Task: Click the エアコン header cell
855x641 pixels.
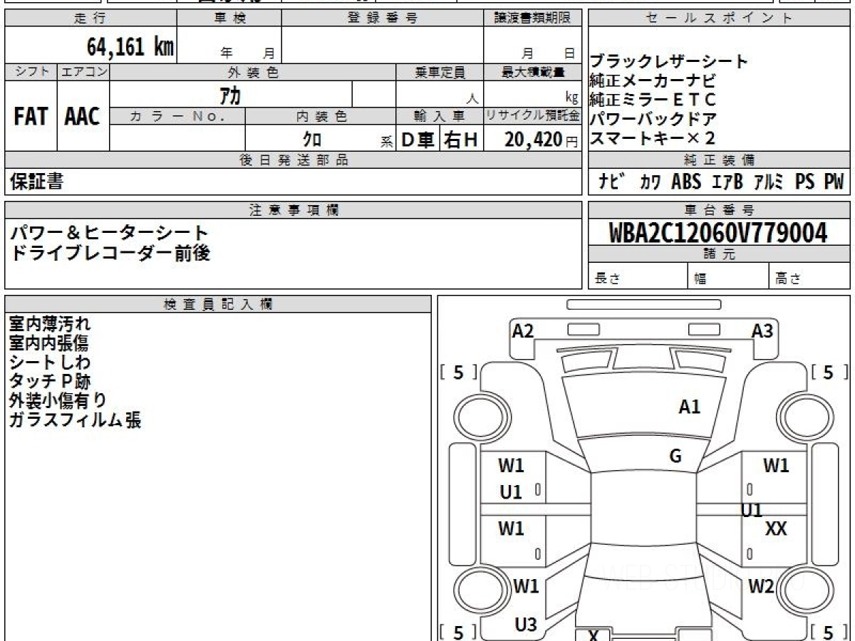Action: click(83, 72)
